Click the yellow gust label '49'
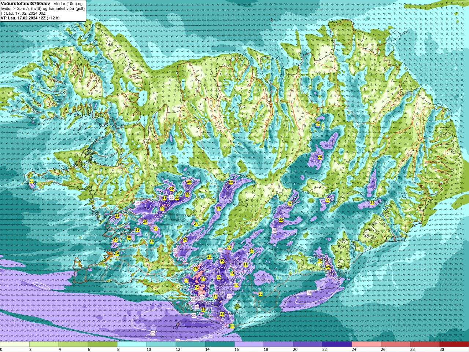This screenshot has height=352, width=469. pos(328,267)
